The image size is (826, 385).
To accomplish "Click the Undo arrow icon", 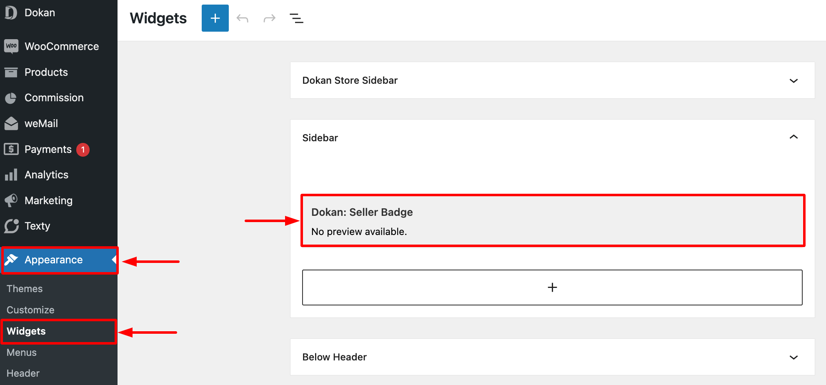I will (242, 18).
